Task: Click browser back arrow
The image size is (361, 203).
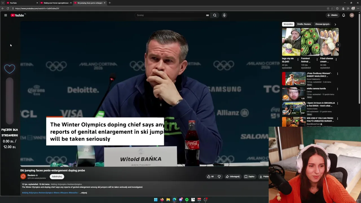Action: click(3, 8)
